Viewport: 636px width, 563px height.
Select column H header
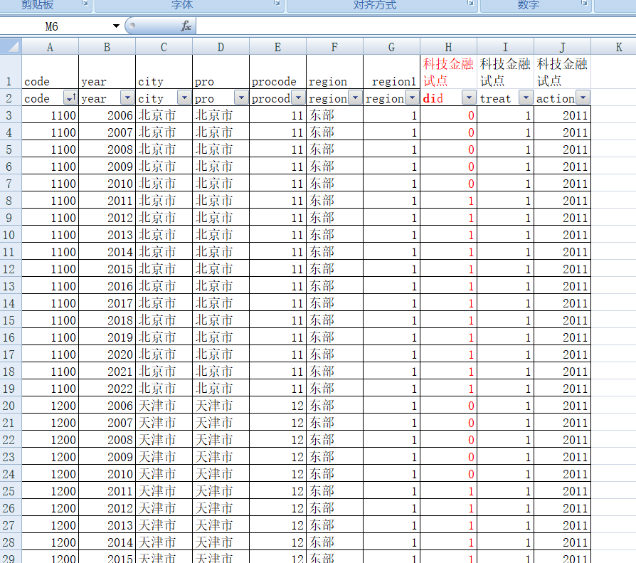point(449,47)
